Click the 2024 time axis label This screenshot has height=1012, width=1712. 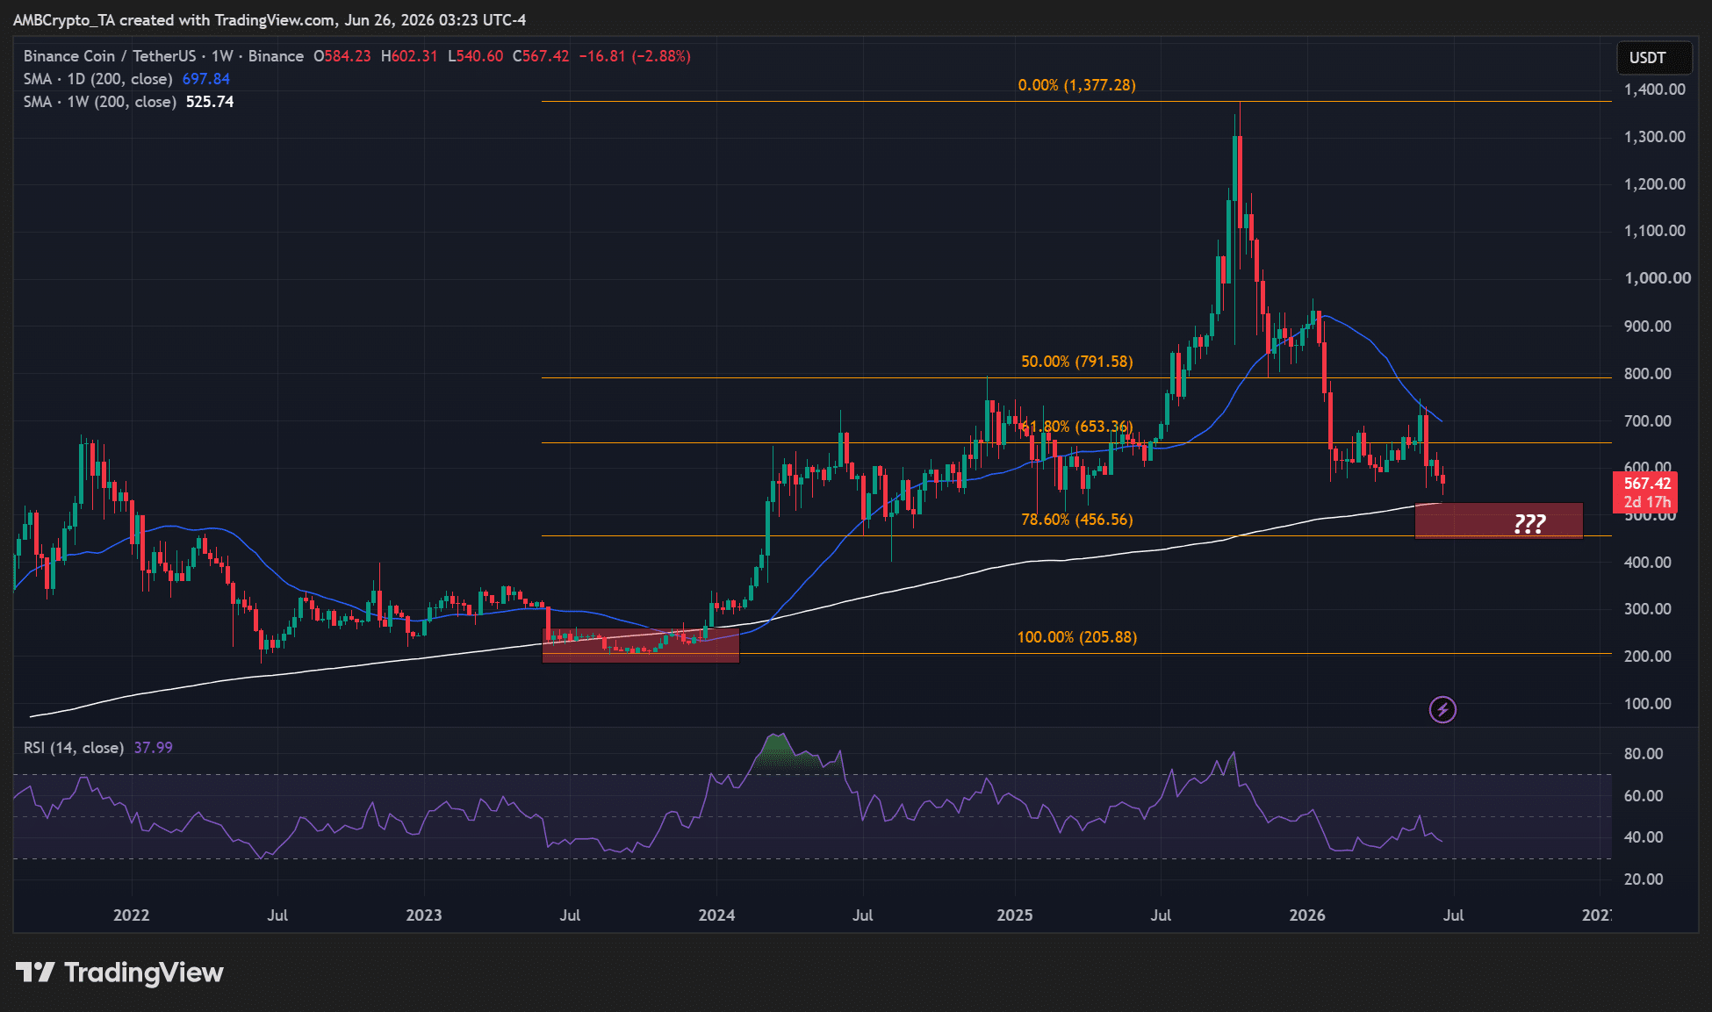(716, 915)
